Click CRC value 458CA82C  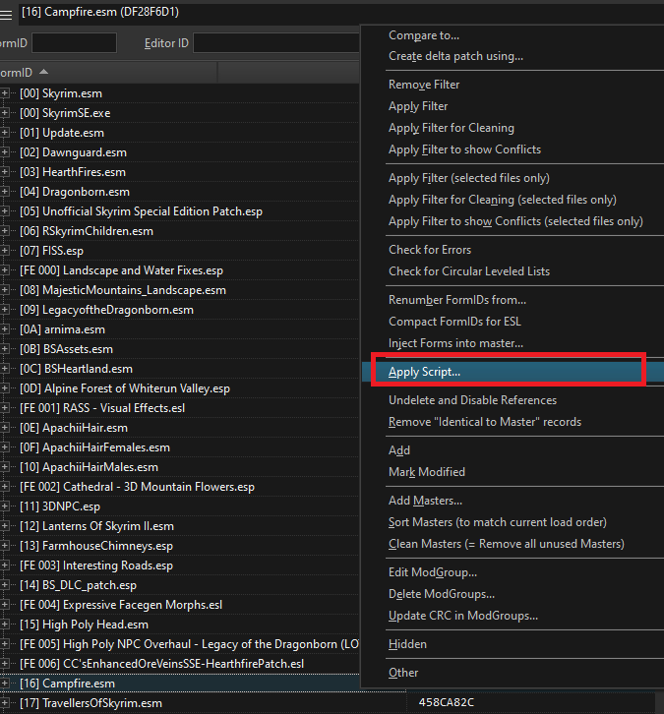(447, 702)
